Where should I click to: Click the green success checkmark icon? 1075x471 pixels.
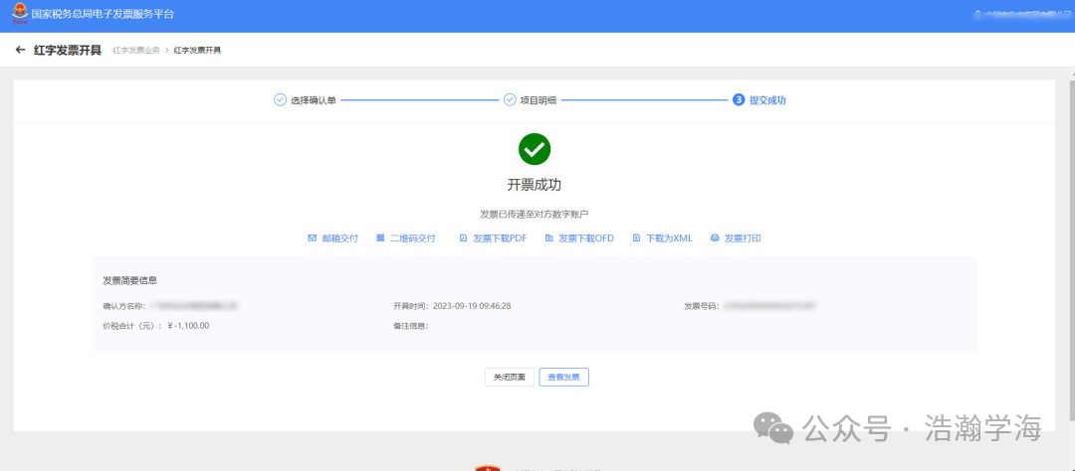point(535,149)
